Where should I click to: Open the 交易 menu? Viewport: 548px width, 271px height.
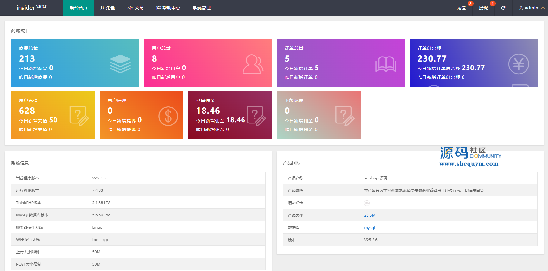pos(135,8)
